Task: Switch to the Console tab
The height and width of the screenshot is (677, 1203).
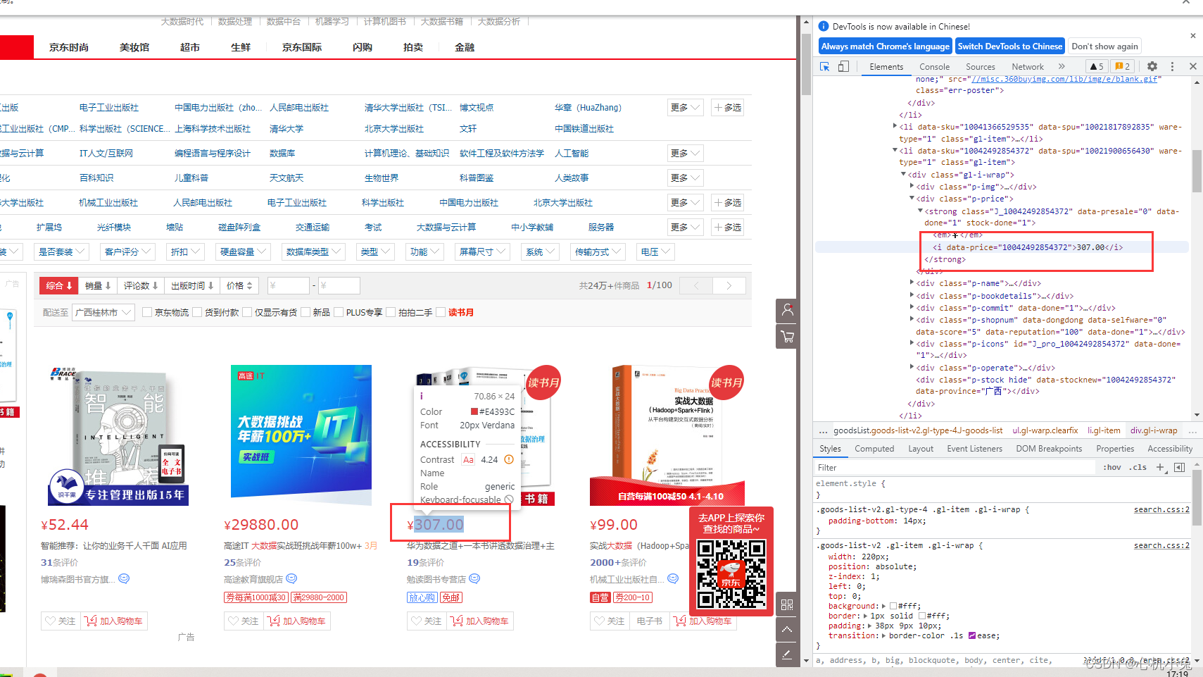Action: point(934,66)
